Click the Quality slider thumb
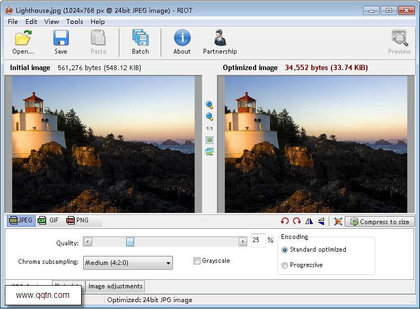420x309 pixels. tap(130, 242)
